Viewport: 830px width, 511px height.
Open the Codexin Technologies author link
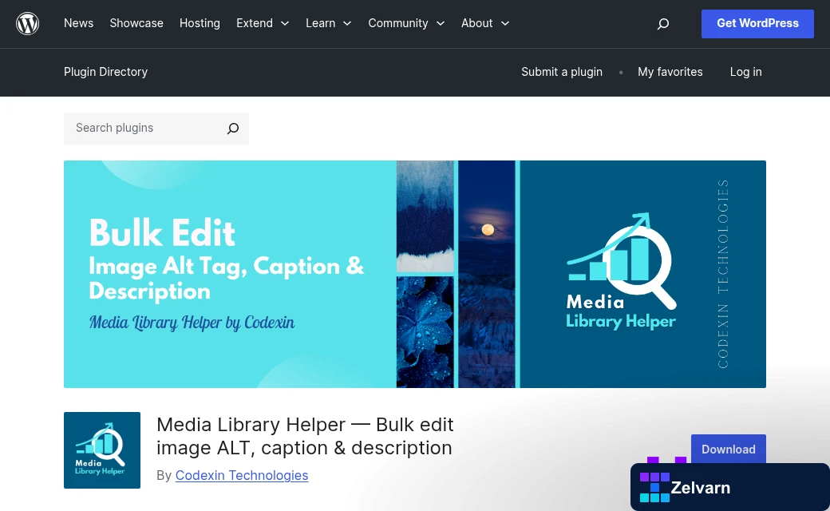coord(241,476)
